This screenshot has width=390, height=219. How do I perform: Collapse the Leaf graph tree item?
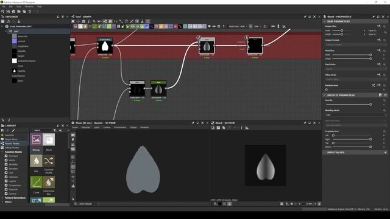pyautogui.click(x=6, y=31)
